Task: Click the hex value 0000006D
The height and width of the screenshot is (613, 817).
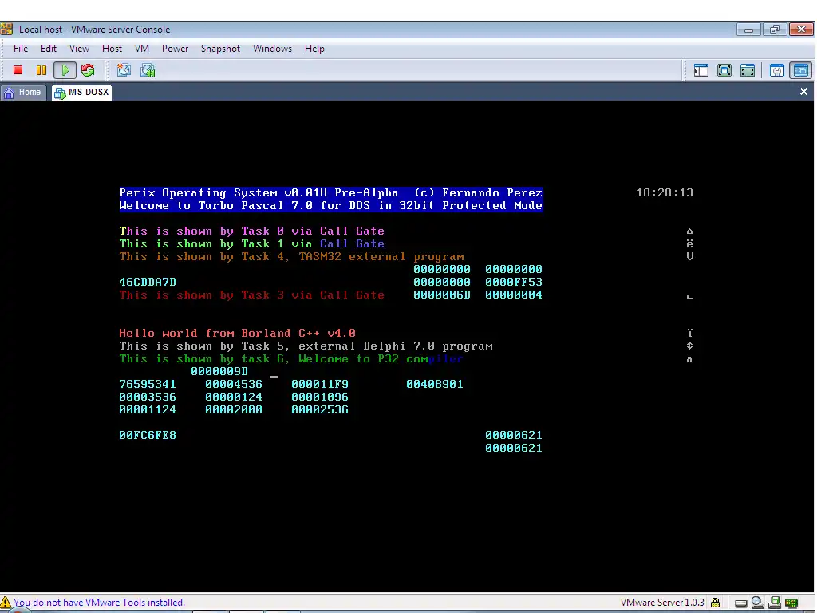Action: pos(442,295)
